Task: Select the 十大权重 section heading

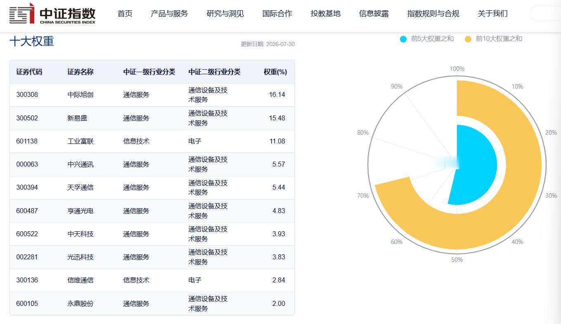Action: [32, 42]
